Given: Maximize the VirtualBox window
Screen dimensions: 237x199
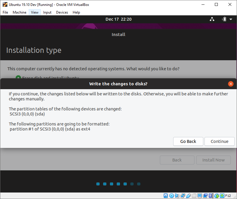Looking at the screenshot, I should (x=216, y=4).
